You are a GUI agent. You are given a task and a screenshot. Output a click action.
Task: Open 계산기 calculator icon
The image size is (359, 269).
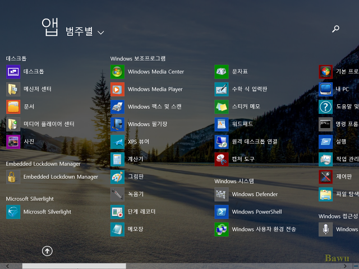[x=117, y=159]
